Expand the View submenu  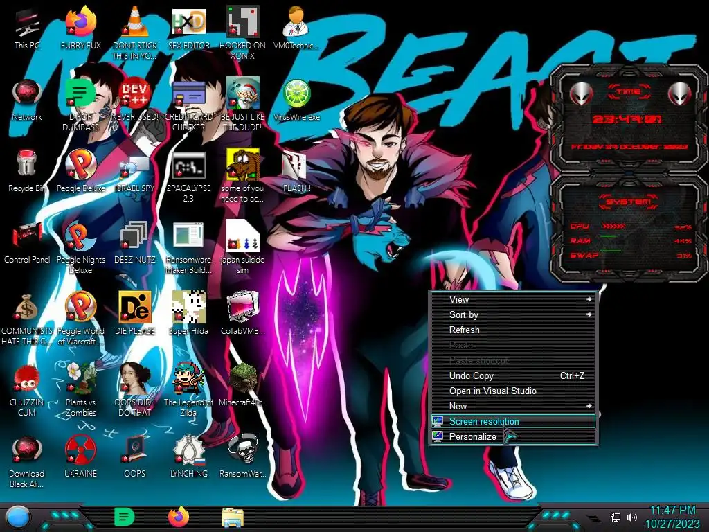point(513,299)
